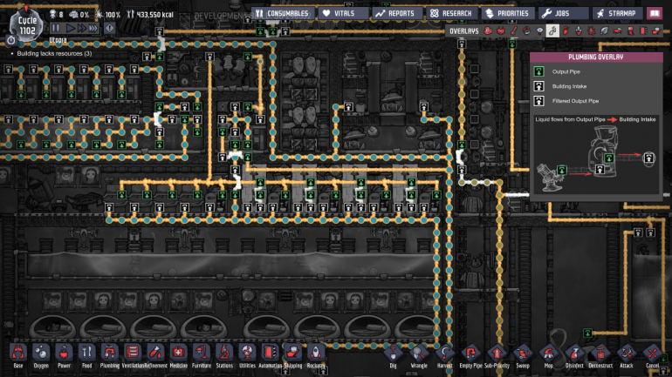The height and width of the screenshot is (377, 672).
Task: Switch to the Oxygen overlay icon
Action: click(488, 30)
